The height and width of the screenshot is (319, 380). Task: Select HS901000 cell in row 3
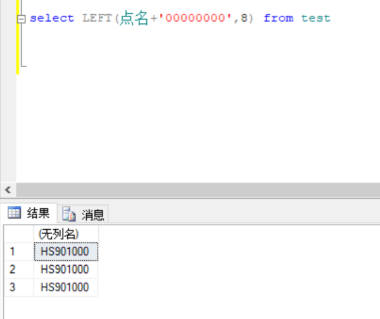(66, 287)
